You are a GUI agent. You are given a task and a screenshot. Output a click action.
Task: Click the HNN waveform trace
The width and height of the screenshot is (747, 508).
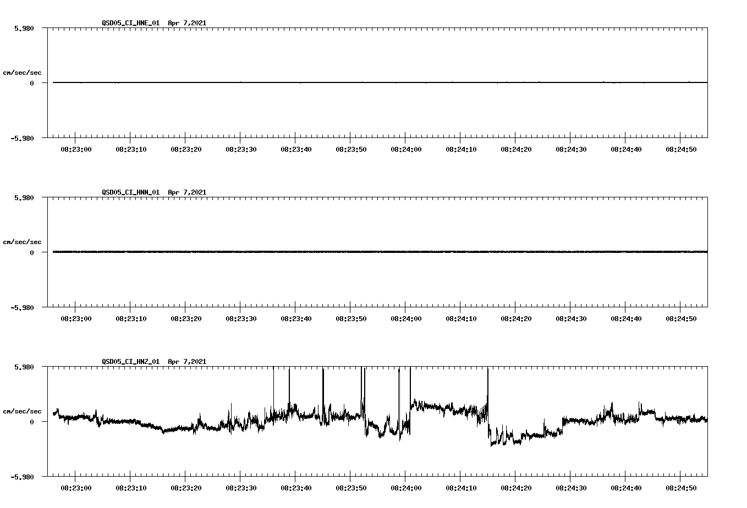click(x=330, y=252)
